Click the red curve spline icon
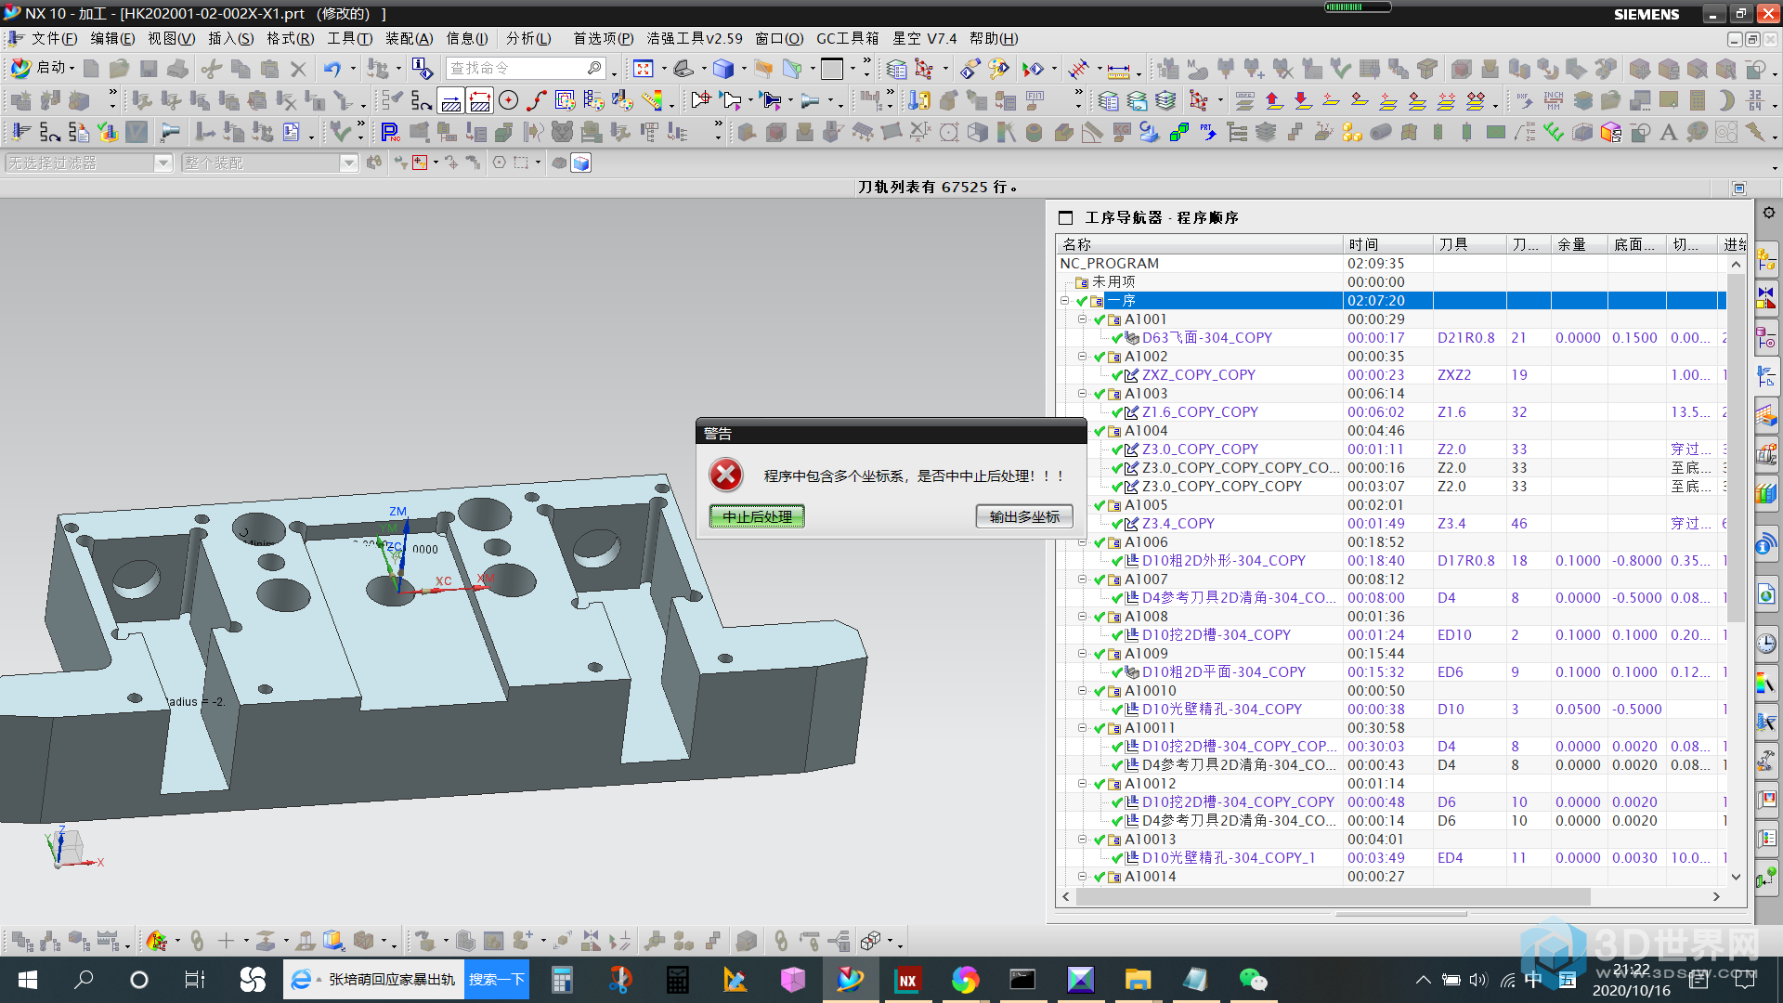1783x1003 pixels. [537, 100]
